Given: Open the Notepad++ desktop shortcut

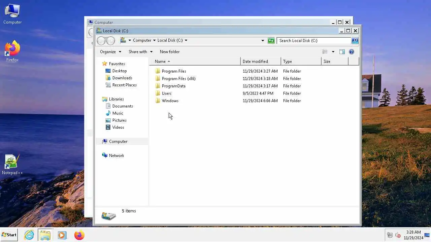Looking at the screenshot, I should pyautogui.click(x=12, y=165).
